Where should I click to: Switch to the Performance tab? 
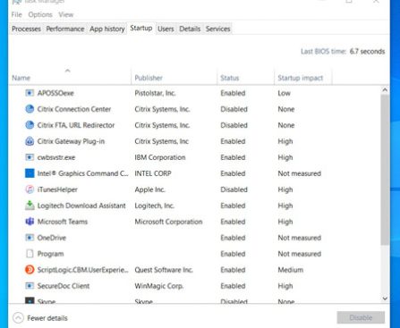click(65, 29)
